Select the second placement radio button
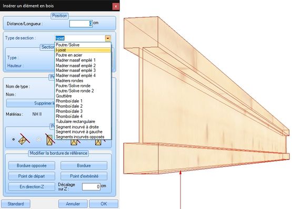Screen dimensions: 292x209 tap(38, 139)
